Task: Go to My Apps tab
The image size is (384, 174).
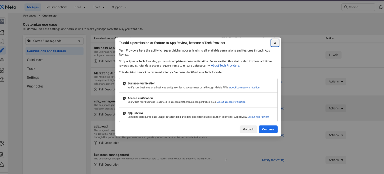Action: 33,7
